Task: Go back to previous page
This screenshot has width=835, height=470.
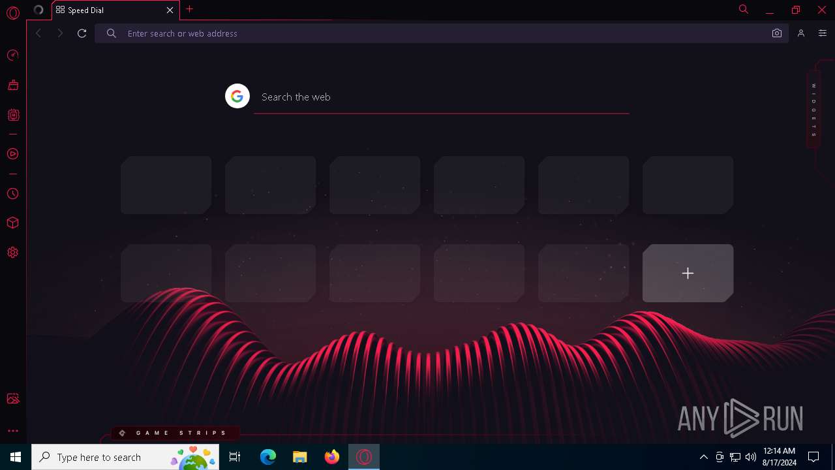Action: [x=38, y=33]
